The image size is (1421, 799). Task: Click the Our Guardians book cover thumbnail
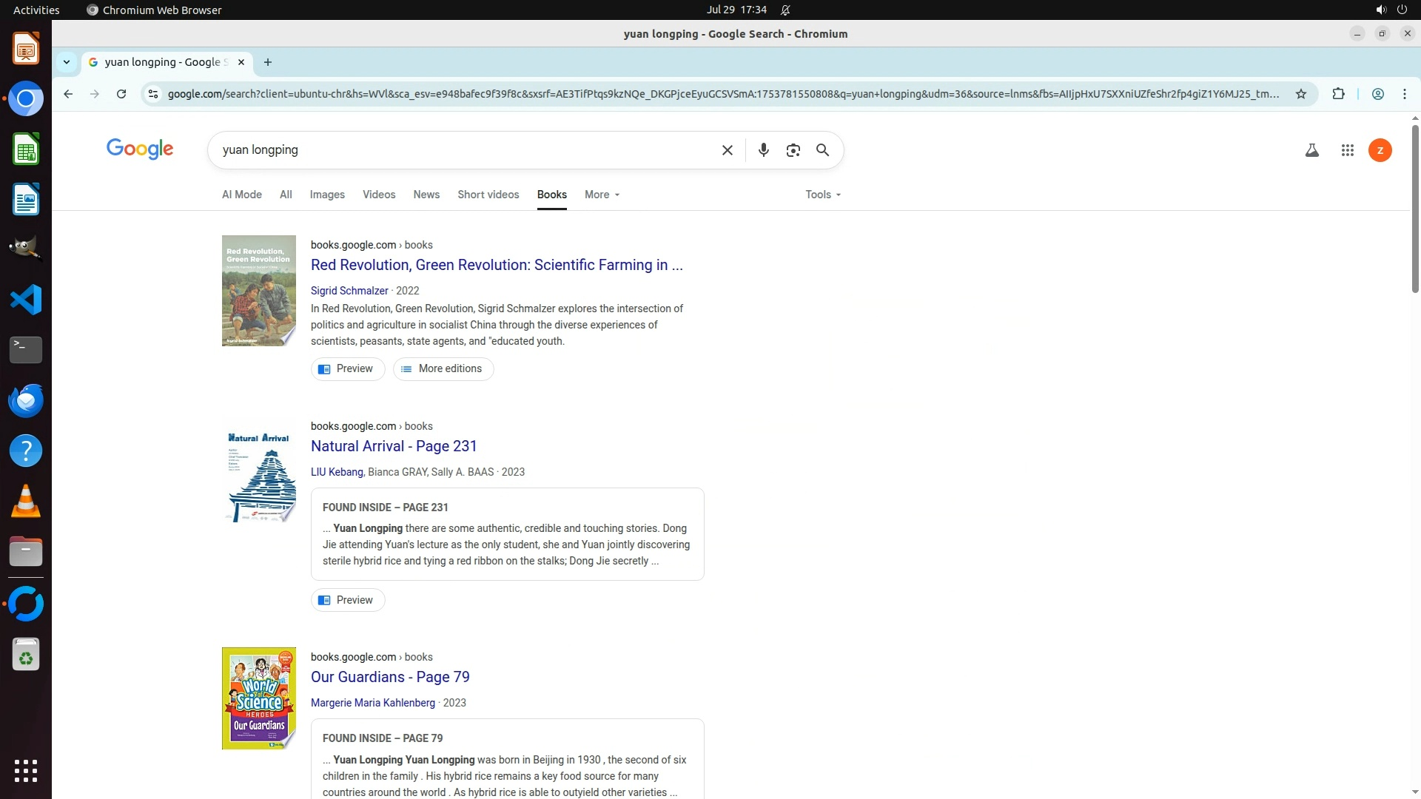pos(258,698)
